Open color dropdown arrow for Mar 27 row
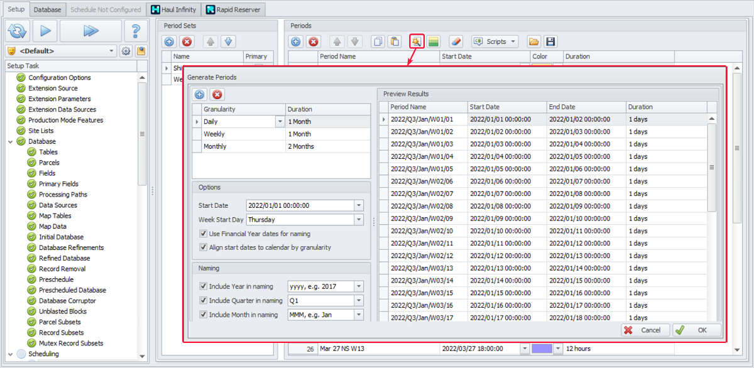The height and width of the screenshot is (368, 754). pos(557,349)
